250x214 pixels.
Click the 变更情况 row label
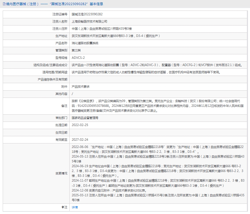(x=61, y=173)
